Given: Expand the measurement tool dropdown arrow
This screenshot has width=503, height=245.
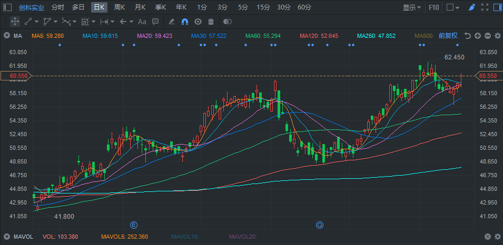Looking at the screenshot, I should pos(93,22).
